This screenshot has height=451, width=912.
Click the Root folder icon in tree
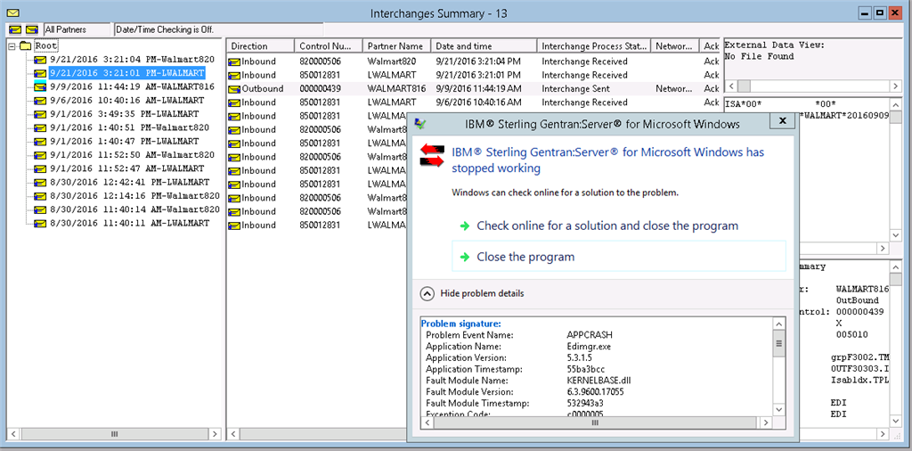click(x=25, y=45)
